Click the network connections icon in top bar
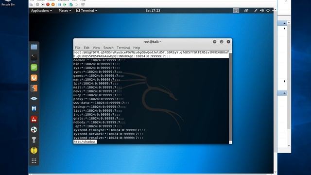 pyautogui.click(x=246, y=11)
